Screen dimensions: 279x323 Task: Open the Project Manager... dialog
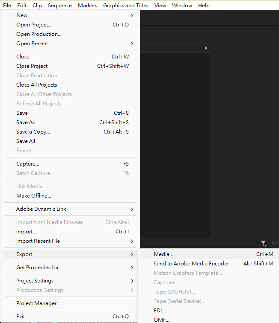(x=38, y=303)
